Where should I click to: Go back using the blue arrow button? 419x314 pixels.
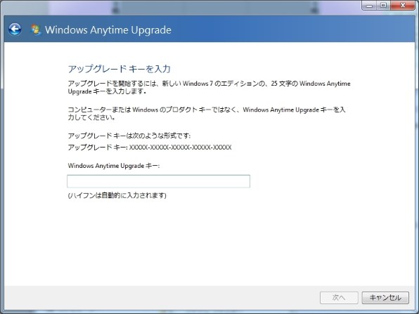[x=15, y=29]
